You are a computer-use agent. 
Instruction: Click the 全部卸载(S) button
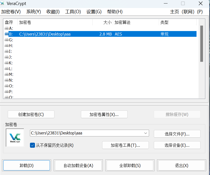(130, 165)
